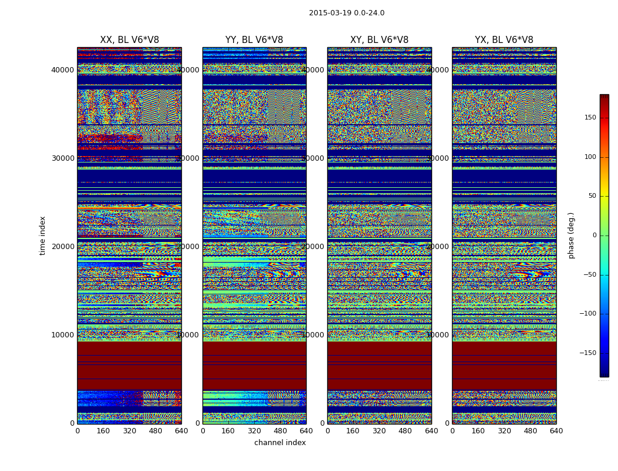Screen dimensions: 618x471
Task: Click the XX plot x-axis tick "160"
Action: pyautogui.click(x=103, y=431)
